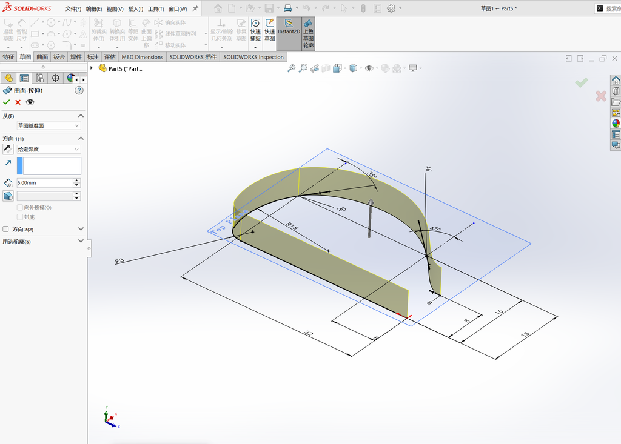
Task: Open SOLIDWORKS Forum icon in task pane
Action: coord(616,145)
